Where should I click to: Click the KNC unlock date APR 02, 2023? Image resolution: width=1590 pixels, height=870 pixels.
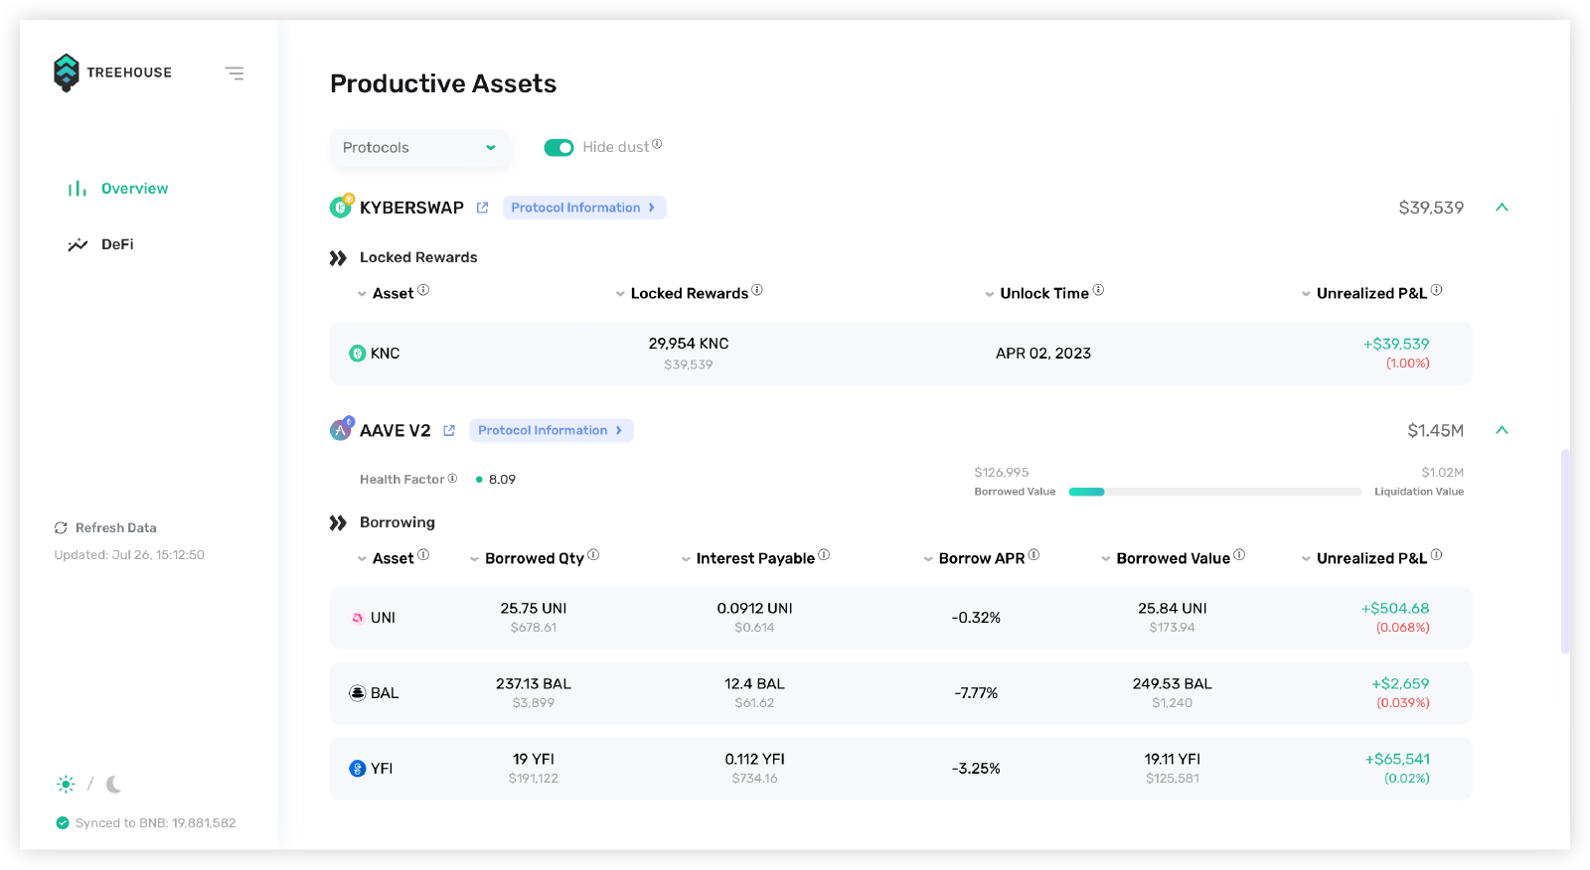click(1043, 354)
